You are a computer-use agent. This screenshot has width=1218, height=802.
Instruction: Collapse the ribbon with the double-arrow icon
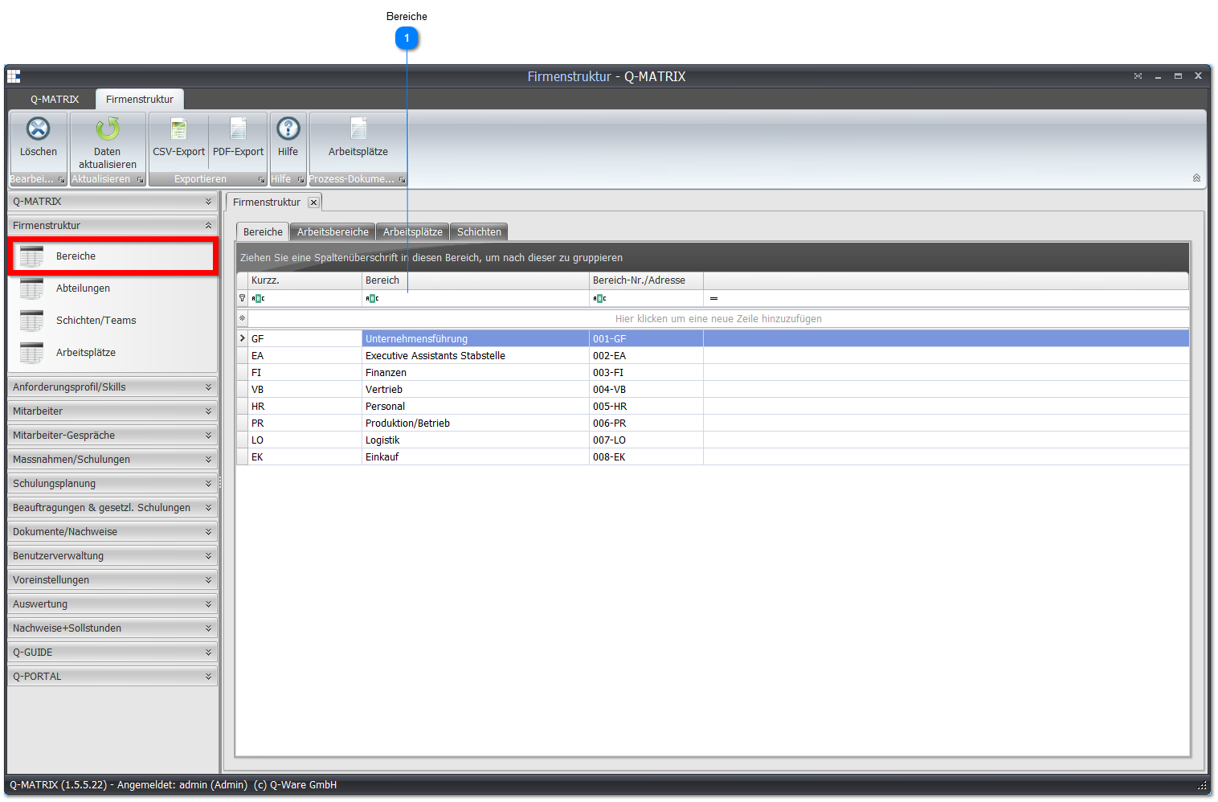pyautogui.click(x=1196, y=178)
